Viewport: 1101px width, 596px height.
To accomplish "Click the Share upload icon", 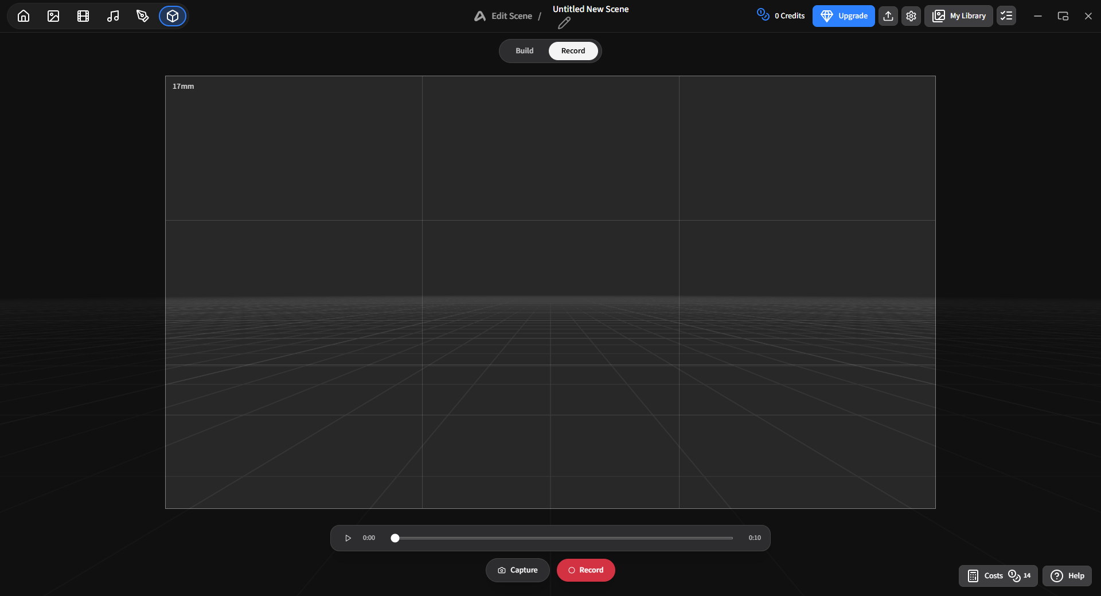I will coord(888,16).
